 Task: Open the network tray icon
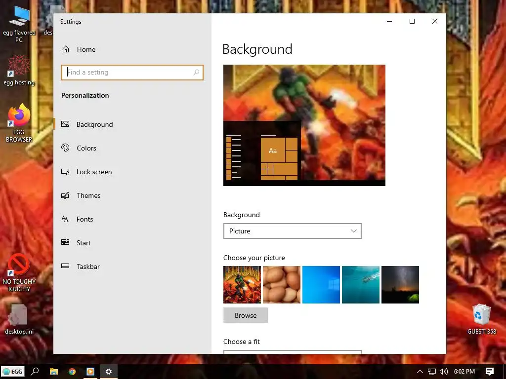[x=432, y=372]
